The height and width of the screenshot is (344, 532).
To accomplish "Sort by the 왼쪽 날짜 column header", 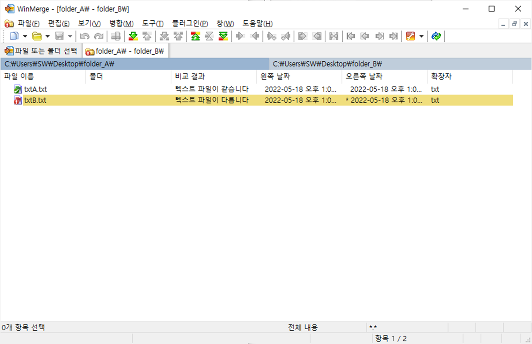I will pos(299,76).
